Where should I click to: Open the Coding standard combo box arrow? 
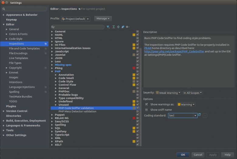click(195, 116)
